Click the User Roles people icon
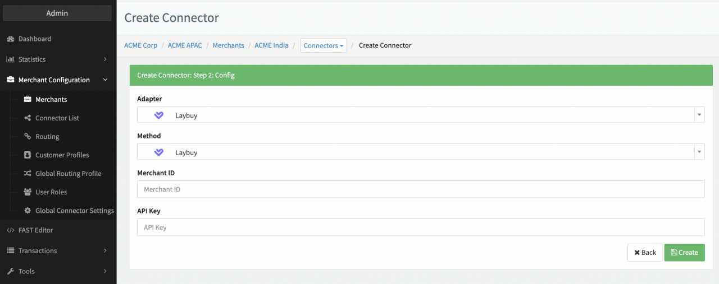This screenshot has width=719, height=284. tap(28, 192)
